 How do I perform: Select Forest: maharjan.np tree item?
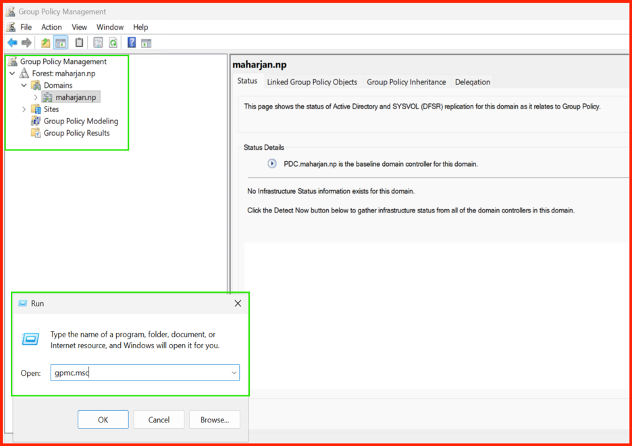[63, 74]
